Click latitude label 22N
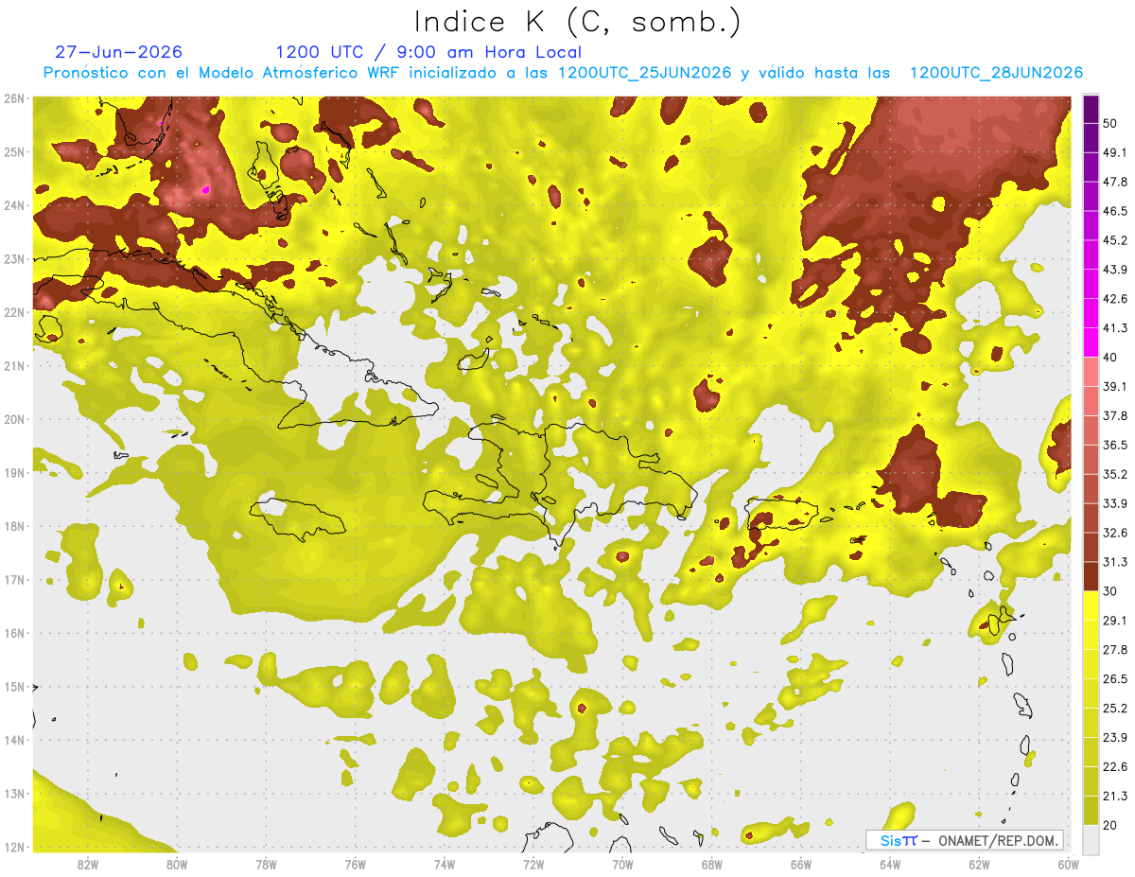Image resolution: width=1135 pixels, height=877 pixels. pos(13,312)
